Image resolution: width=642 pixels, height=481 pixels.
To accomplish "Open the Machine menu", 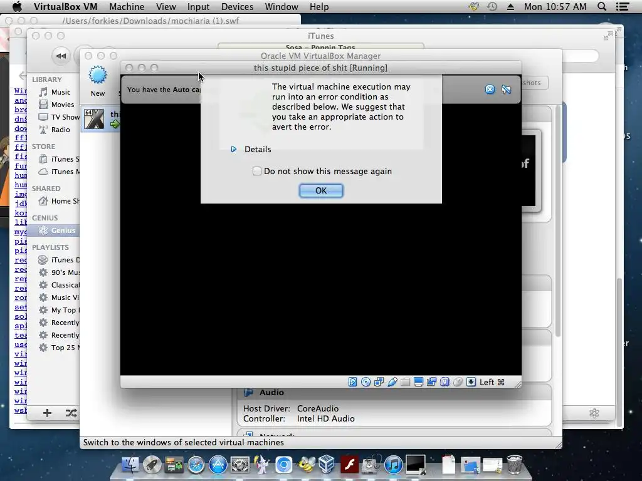I will [127, 6].
